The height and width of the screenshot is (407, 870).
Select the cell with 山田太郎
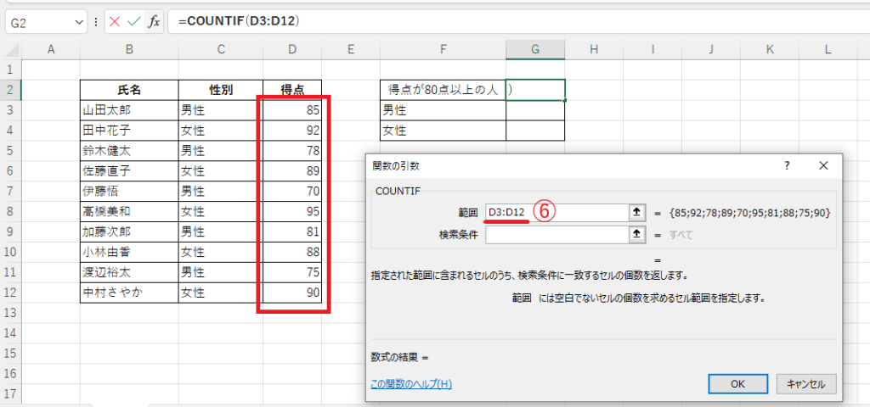click(x=129, y=110)
